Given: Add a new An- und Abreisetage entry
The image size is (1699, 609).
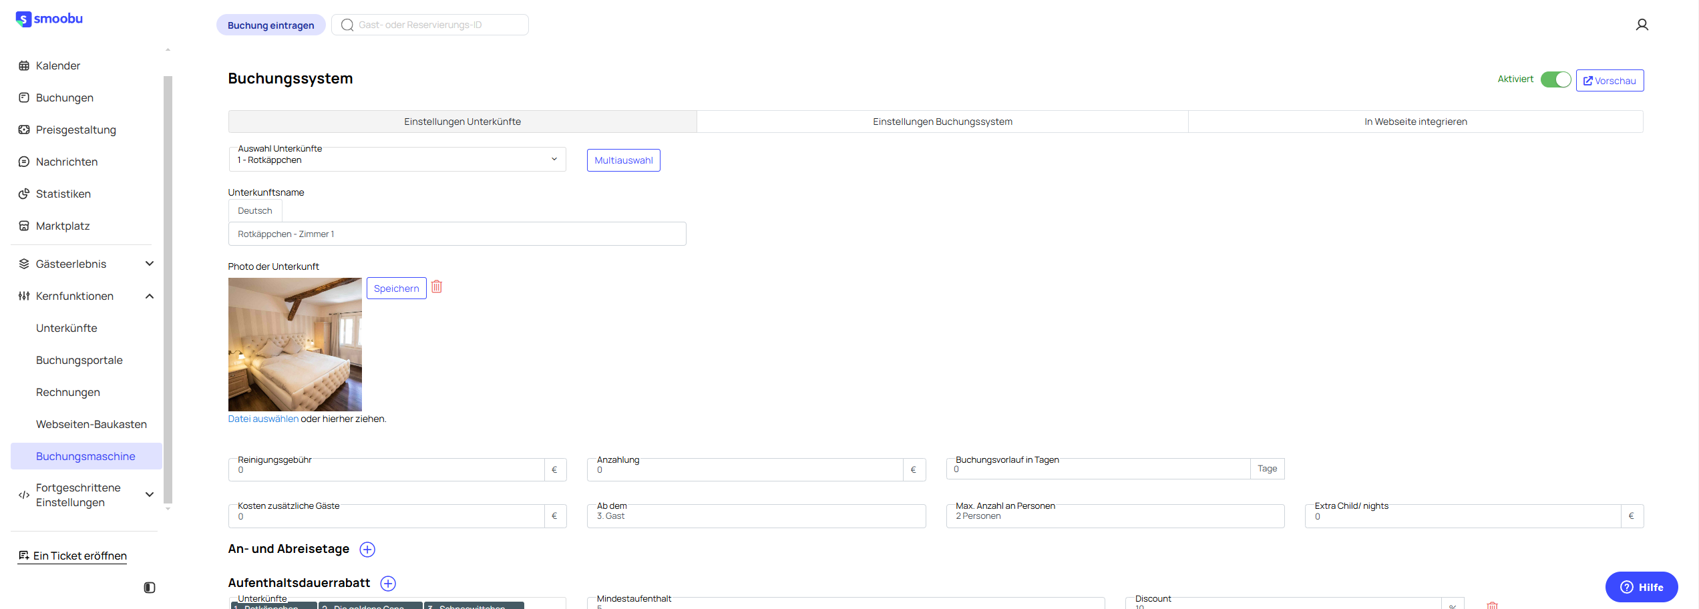Looking at the screenshot, I should tap(367, 550).
